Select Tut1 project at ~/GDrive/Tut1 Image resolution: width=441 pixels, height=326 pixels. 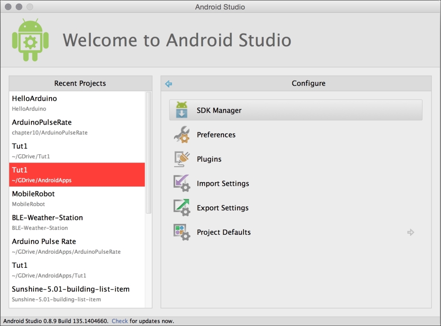[77, 151]
